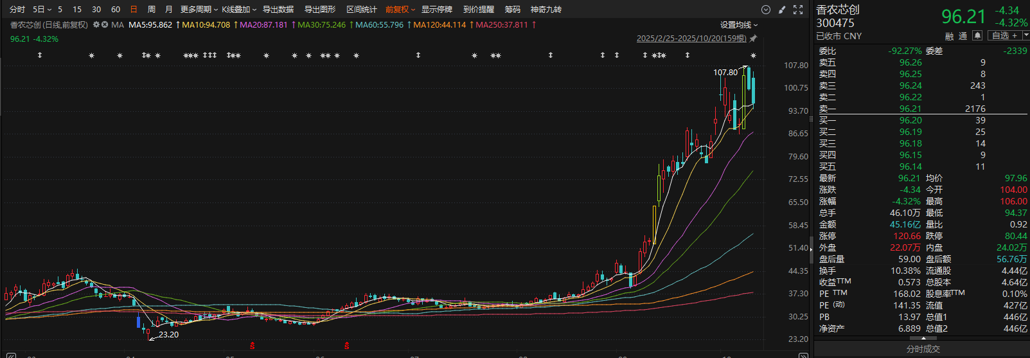Open the K线叠加 dropdown
1030x358 pixels.
(x=238, y=10)
